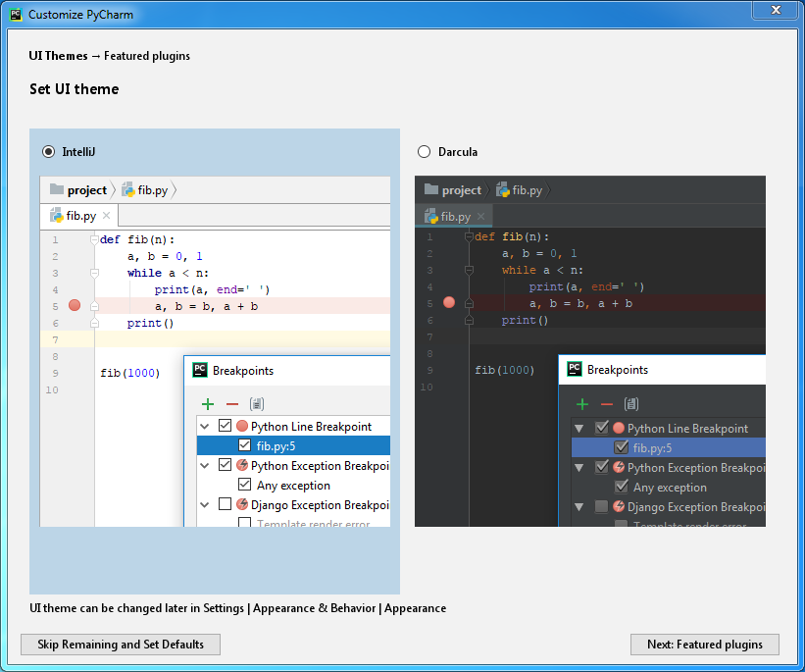Toggle Any exception checkbox in light preview

point(245,486)
